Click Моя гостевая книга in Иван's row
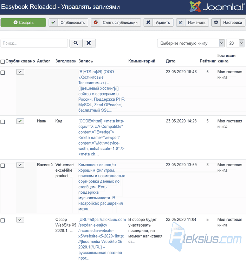The height and width of the screenshot is (261, 246). coord(229,124)
